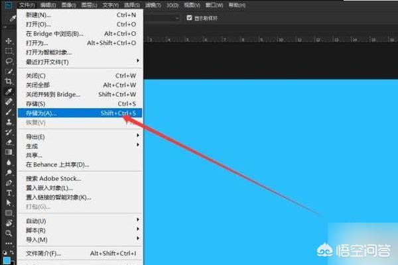Select the Rectangular Marquee tool

pos(9,50)
